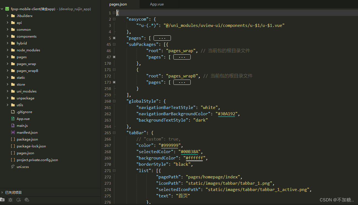The width and height of the screenshot is (358, 205).
Task: Switch to the App.vue tab
Action: point(157,4)
